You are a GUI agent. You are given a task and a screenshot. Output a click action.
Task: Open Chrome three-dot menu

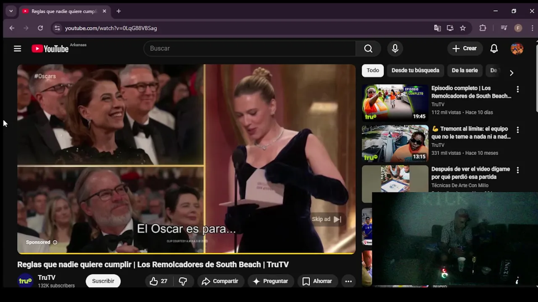533,28
